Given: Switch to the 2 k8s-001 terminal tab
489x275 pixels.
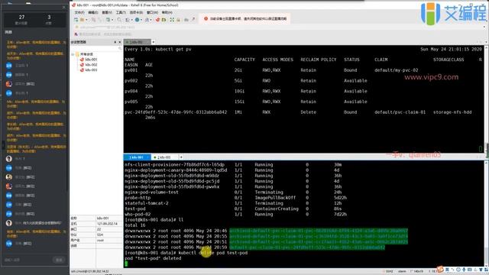Looking at the screenshot, I should (x=164, y=157).
